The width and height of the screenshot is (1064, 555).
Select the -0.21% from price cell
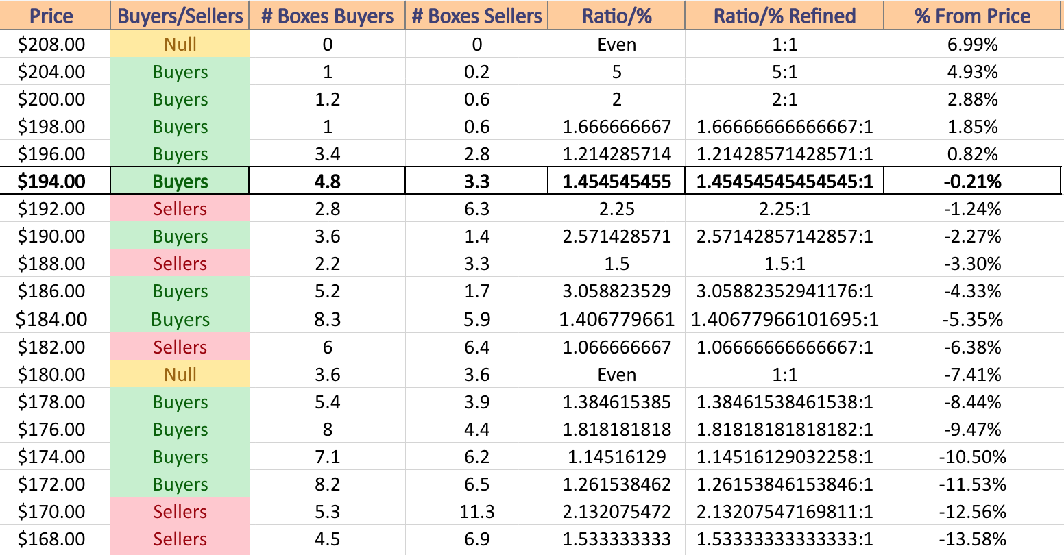972,181
